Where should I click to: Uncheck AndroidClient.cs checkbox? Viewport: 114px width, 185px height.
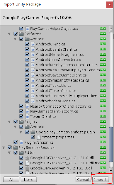tap(27, 44)
